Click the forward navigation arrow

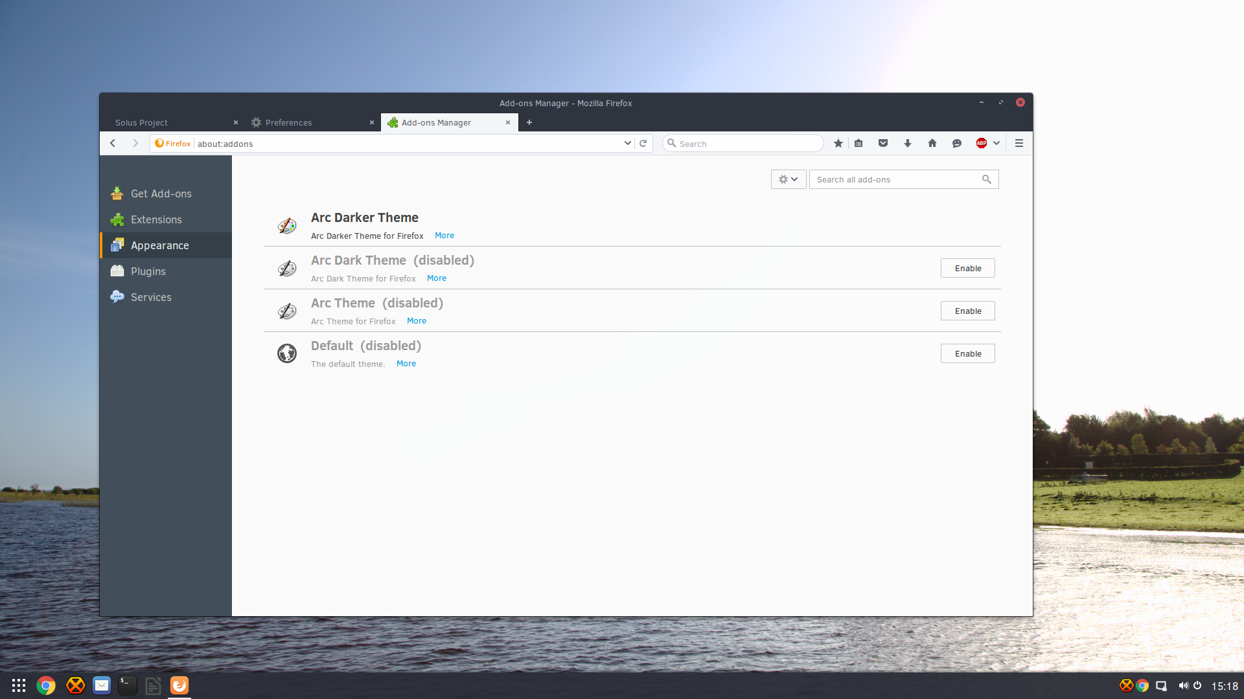point(135,143)
